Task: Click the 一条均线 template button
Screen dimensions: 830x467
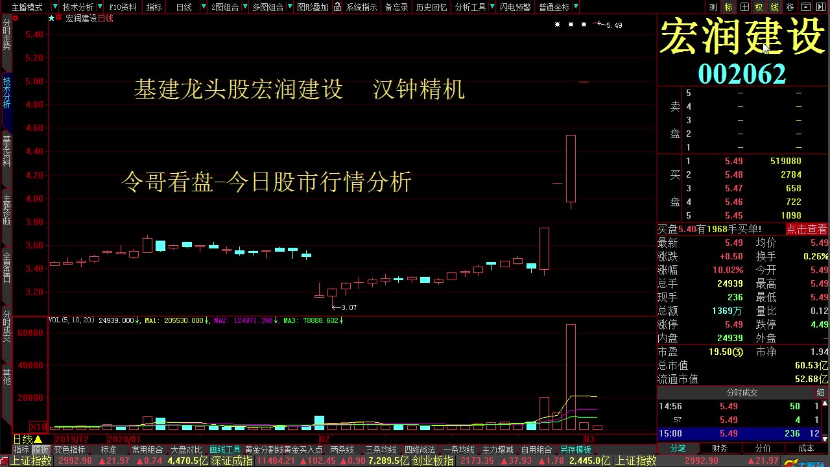Action: click(458, 449)
